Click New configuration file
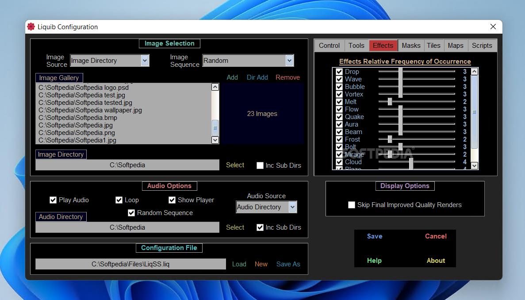525x300 pixels. coord(261,264)
